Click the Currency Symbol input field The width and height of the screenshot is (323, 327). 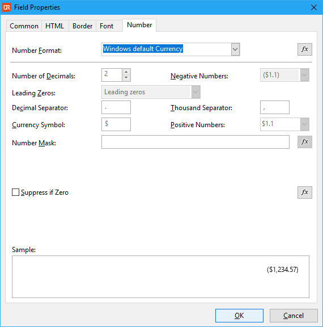[116, 124]
